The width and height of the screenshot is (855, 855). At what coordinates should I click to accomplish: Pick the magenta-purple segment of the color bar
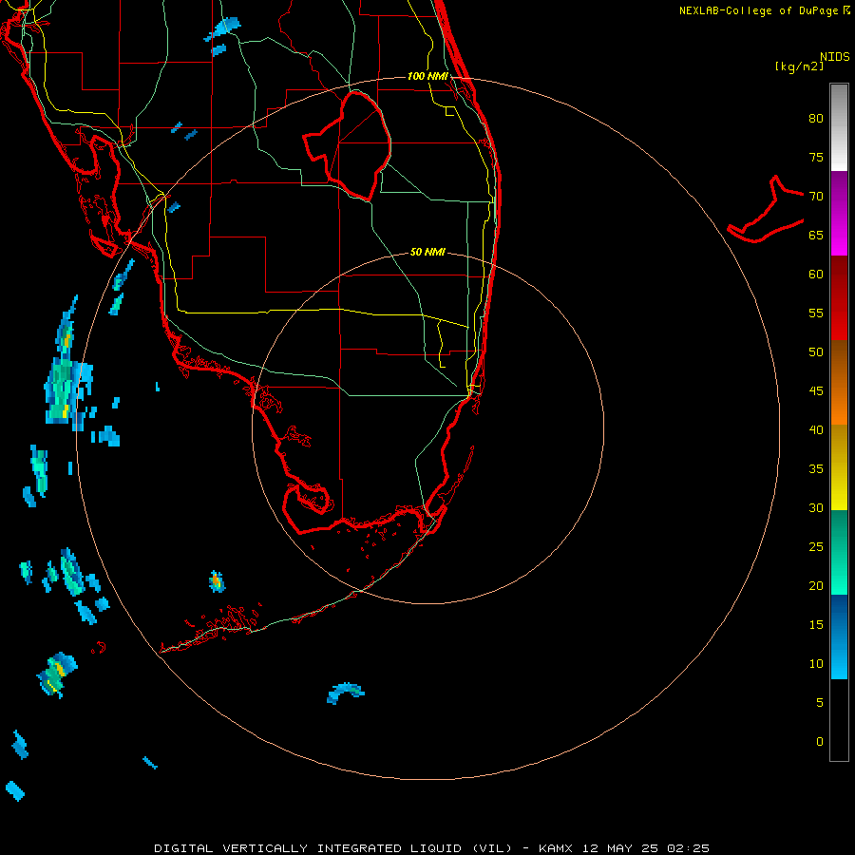pyautogui.click(x=839, y=213)
